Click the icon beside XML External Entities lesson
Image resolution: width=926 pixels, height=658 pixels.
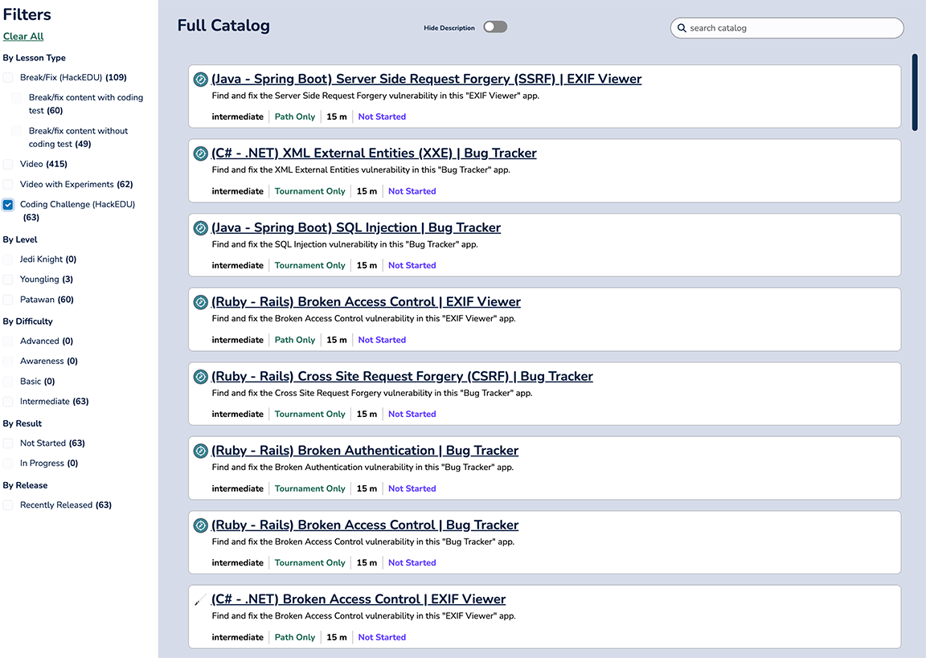click(x=201, y=153)
